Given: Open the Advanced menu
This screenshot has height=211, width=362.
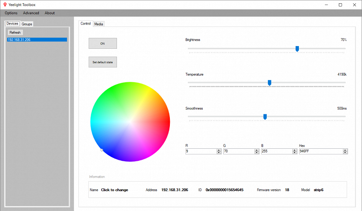Looking at the screenshot, I should [31, 13].
